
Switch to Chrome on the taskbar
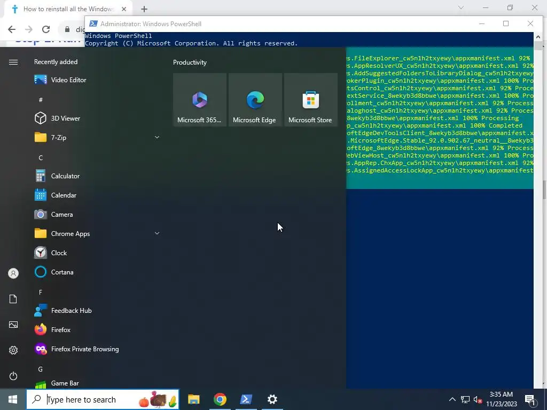(x=220, y=399)
